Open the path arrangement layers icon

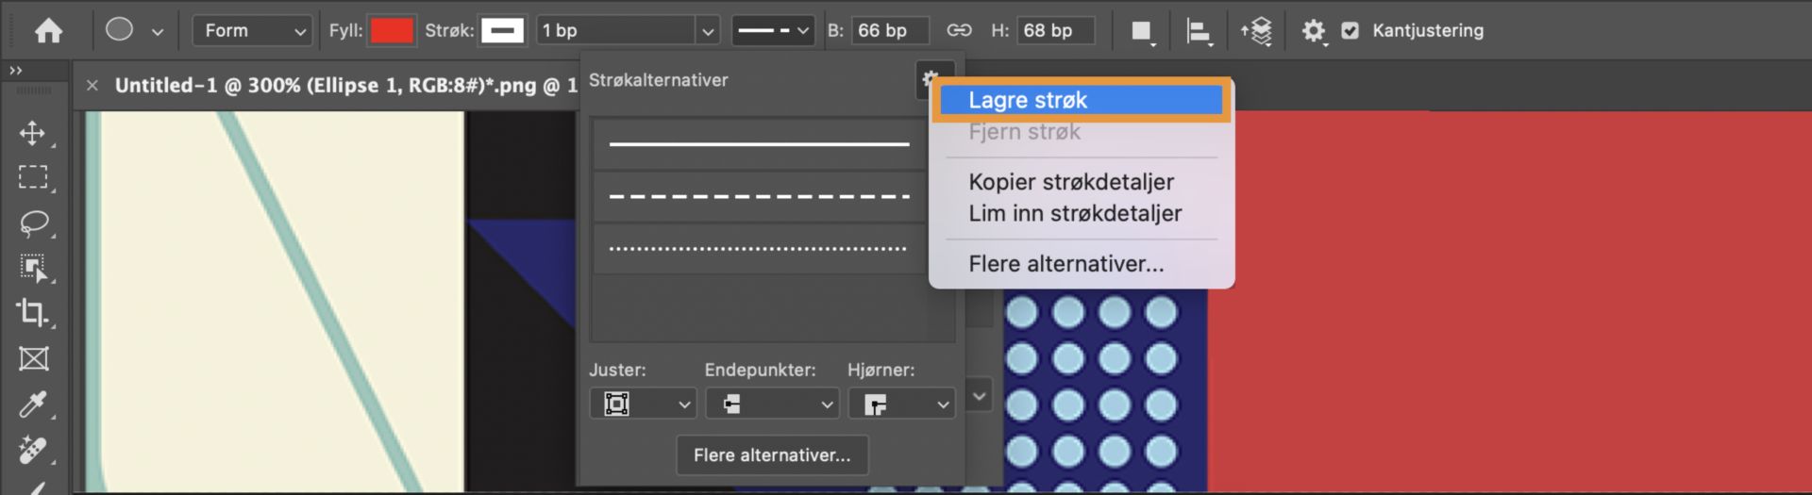[x=1257, y=32]
